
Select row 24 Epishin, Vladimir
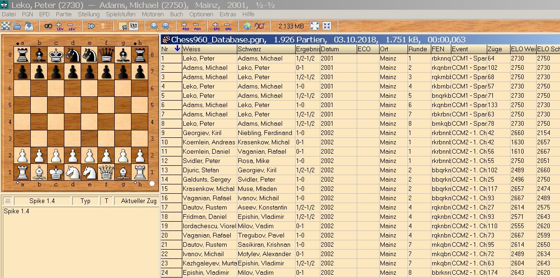pos(360,272)
